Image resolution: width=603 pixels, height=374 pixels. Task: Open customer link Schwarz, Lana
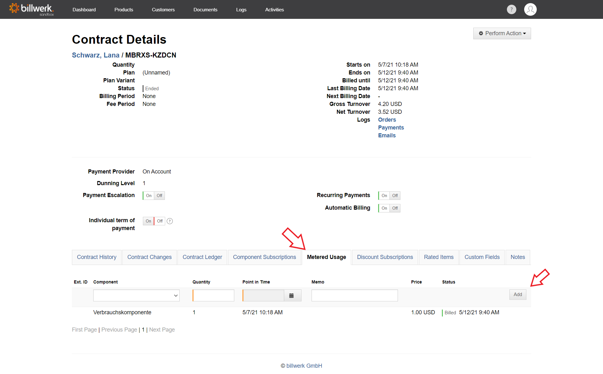point(95,55)
